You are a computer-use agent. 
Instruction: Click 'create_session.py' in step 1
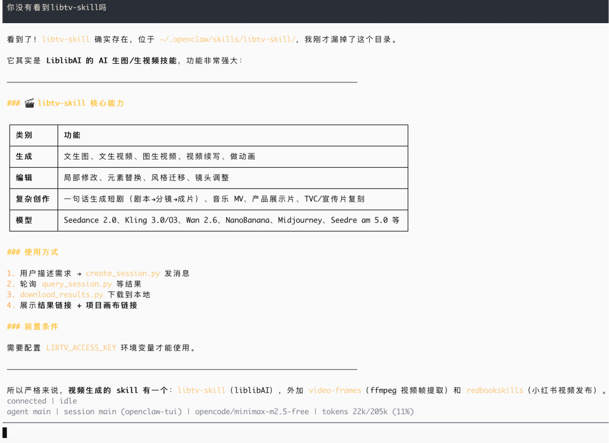[123, 274]
